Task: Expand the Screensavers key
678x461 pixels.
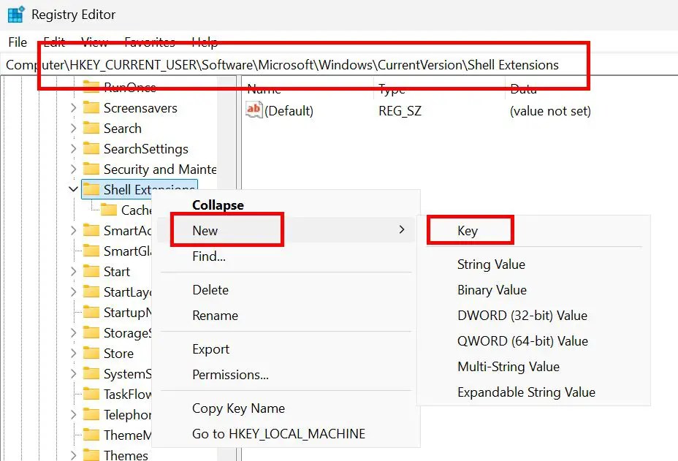Action: [74, 107]
